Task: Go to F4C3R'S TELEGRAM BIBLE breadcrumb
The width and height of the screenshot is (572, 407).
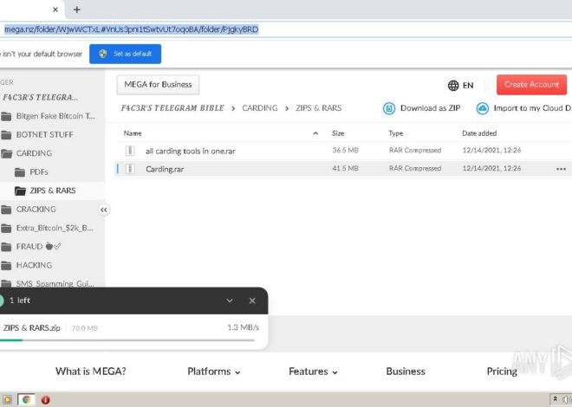Action: tap(172, 108)
